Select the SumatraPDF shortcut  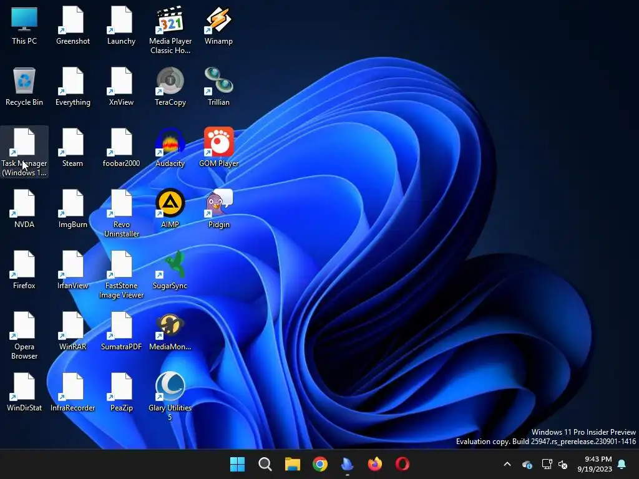[122, 331]
